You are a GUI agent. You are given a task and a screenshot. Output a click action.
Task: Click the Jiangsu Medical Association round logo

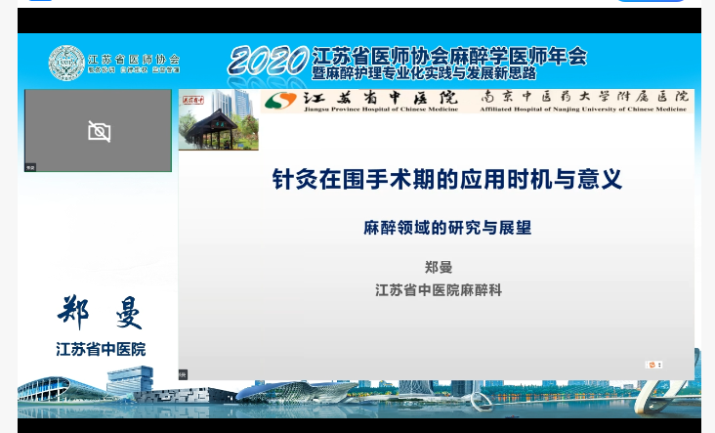[65, 64]
